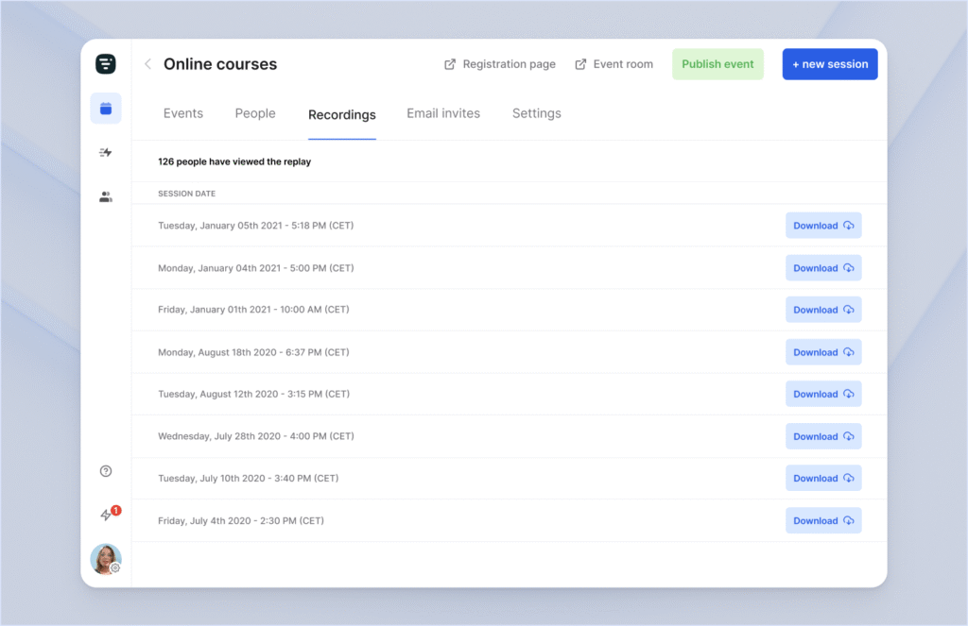Open notifications bolt icon with red badge
This screenshot has height=626, width=968.
[107, 515]
